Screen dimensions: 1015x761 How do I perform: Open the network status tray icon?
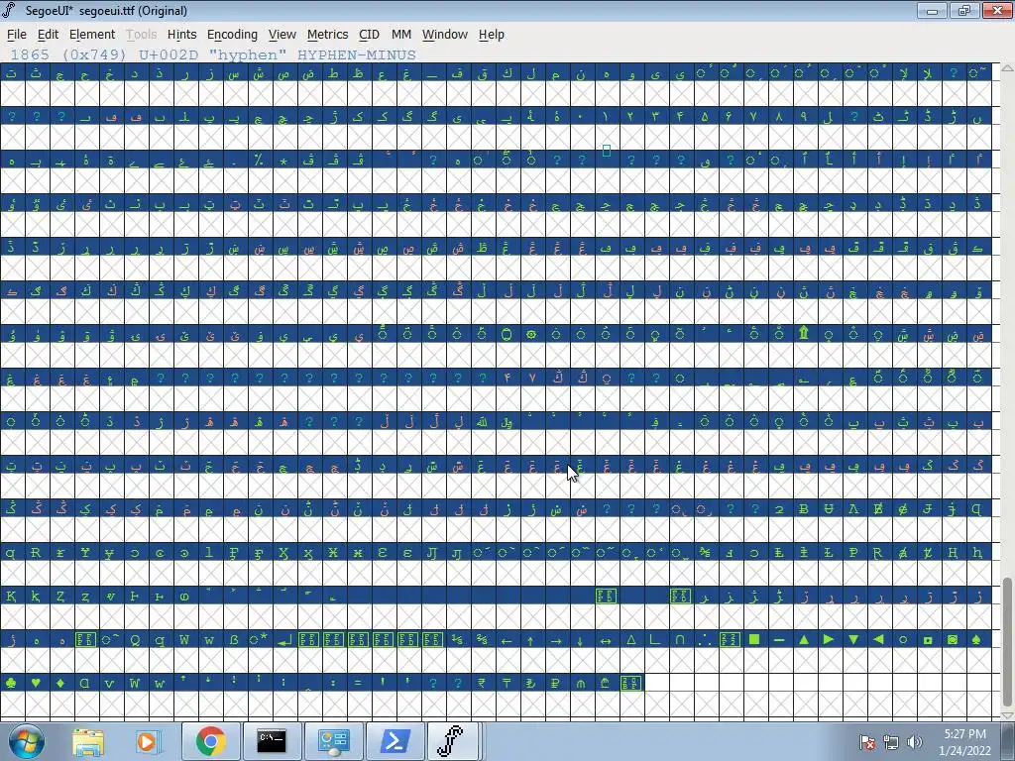(891, 742)
